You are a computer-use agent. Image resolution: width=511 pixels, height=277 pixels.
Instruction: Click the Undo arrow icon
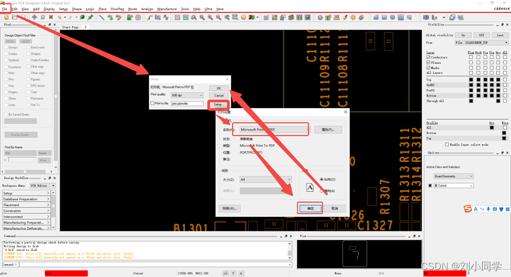(60, 18)
